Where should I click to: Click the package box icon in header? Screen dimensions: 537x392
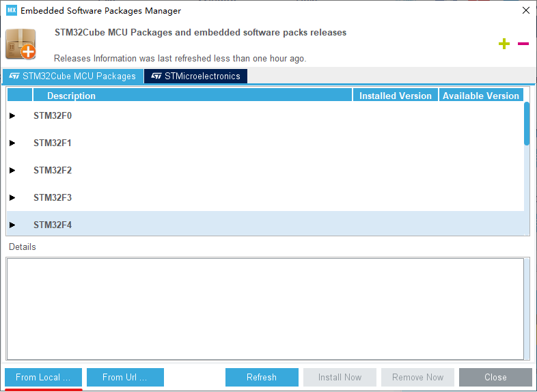[x=20, y=44]
